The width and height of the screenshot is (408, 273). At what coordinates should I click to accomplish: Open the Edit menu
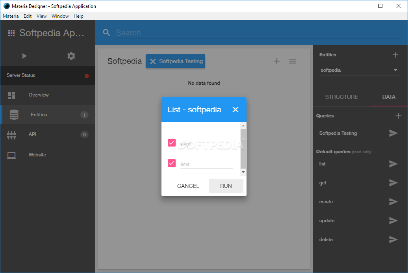pos(28,16)
